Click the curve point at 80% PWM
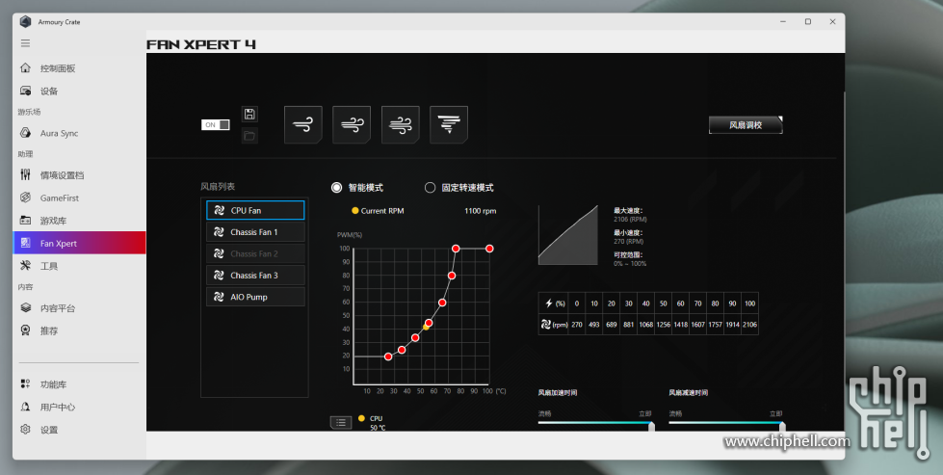Viewport: 943px width, 475px height. click(x=452, y=276)
